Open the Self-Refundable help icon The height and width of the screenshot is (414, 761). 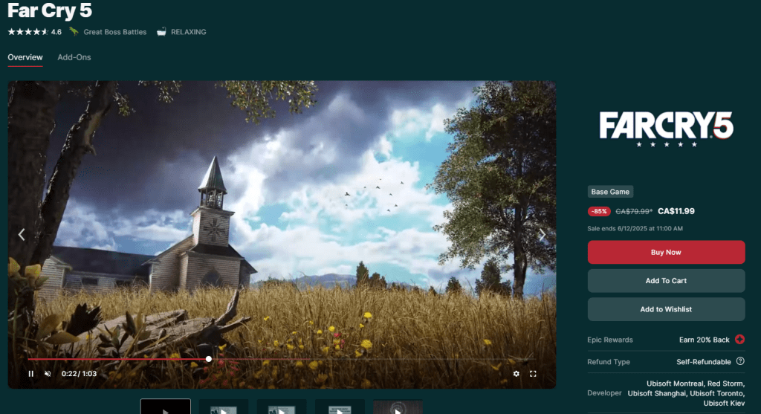740,361
